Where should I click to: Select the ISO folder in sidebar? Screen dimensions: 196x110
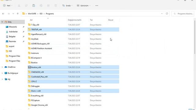tap(10, 51)
